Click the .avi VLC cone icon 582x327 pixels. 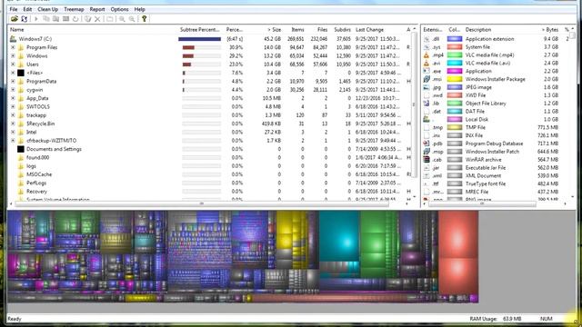(426, 63)
